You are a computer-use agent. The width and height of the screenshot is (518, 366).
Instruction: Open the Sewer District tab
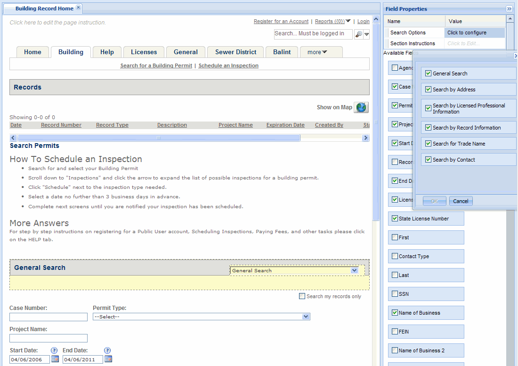click(235, 52)
